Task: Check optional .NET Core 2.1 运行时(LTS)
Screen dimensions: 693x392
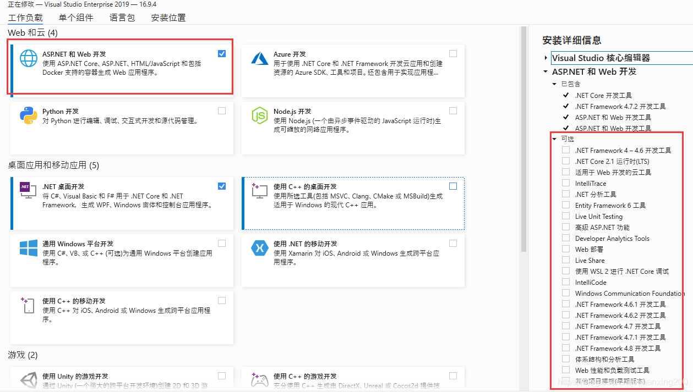Action: coord(566,161)
